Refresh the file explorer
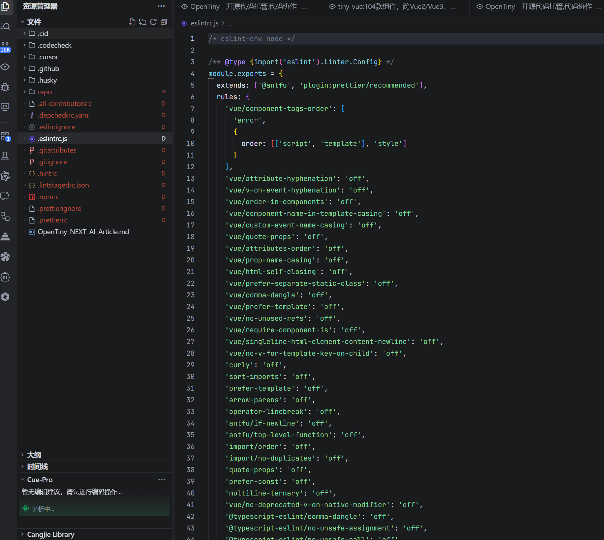The width and height of the screenshot is (604, 540). coord(153,22)
